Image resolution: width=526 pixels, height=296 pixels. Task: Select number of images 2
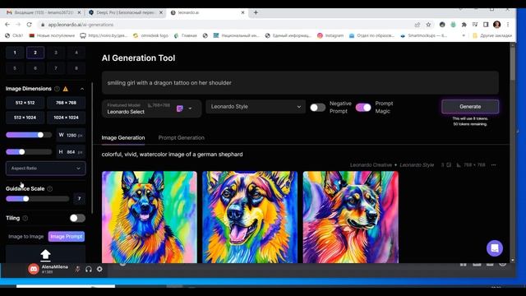pyautogui.click(x=35, y=53)
